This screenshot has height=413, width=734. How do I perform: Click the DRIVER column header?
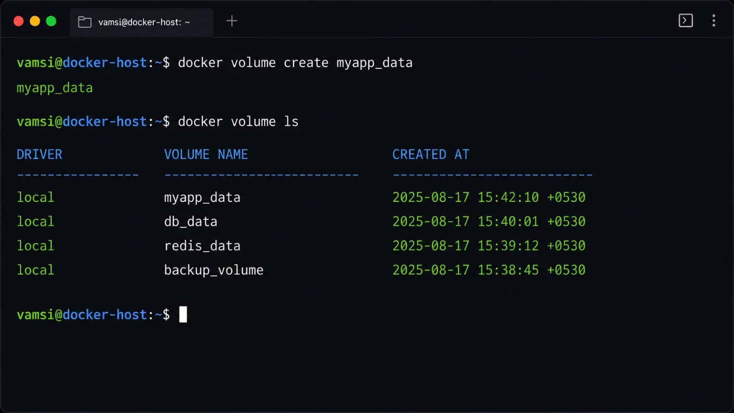[x=39, y=154]
